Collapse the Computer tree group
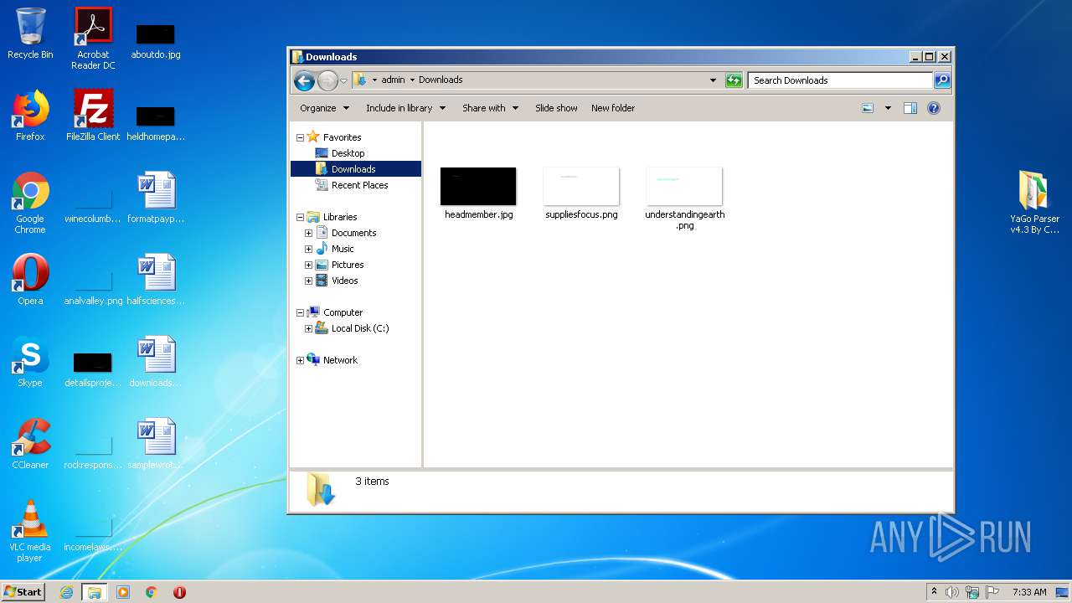 [x=300, y=312]
